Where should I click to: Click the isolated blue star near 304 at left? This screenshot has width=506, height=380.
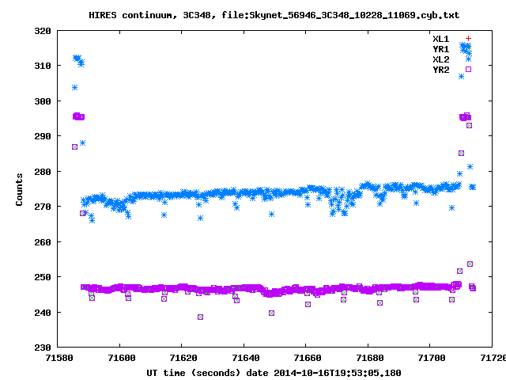click(x=74, y=88)
